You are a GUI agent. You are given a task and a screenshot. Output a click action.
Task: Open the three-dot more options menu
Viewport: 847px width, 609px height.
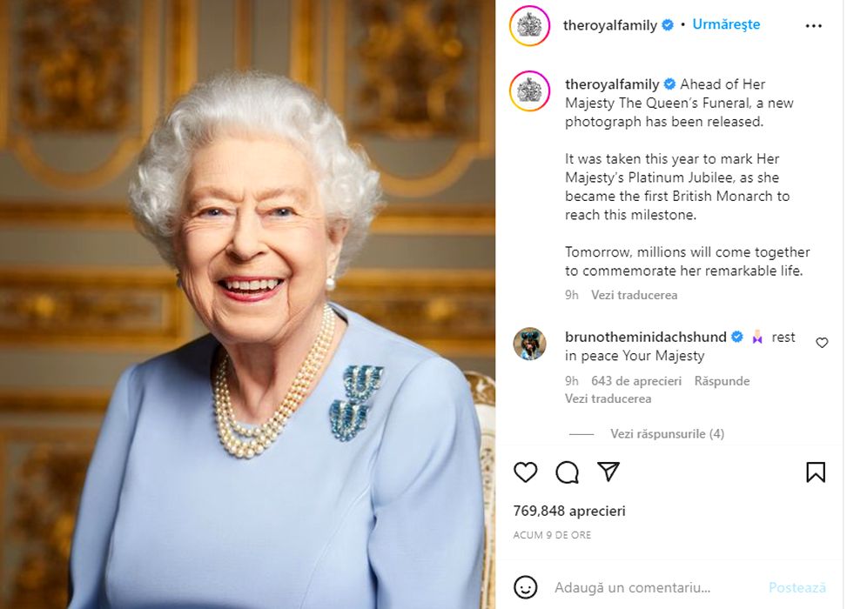click(813, 26)
